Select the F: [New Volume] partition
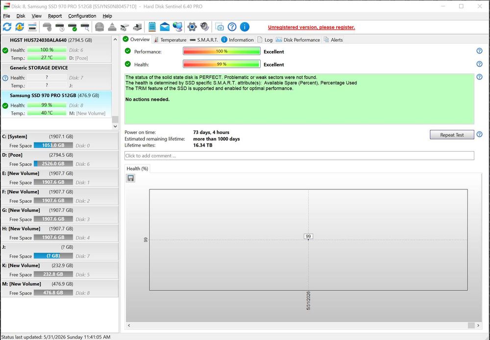 pos(60,196)
